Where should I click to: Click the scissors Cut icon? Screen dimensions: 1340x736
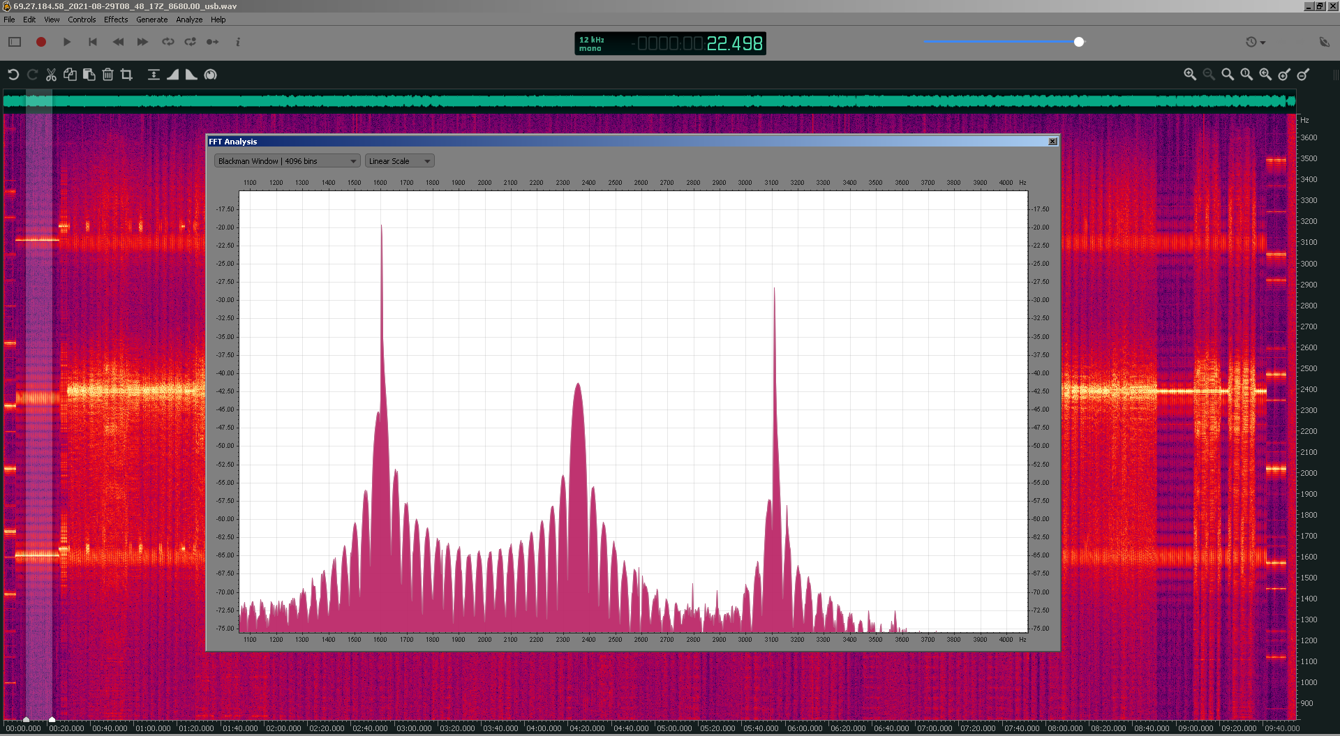[x=51, y=75]
